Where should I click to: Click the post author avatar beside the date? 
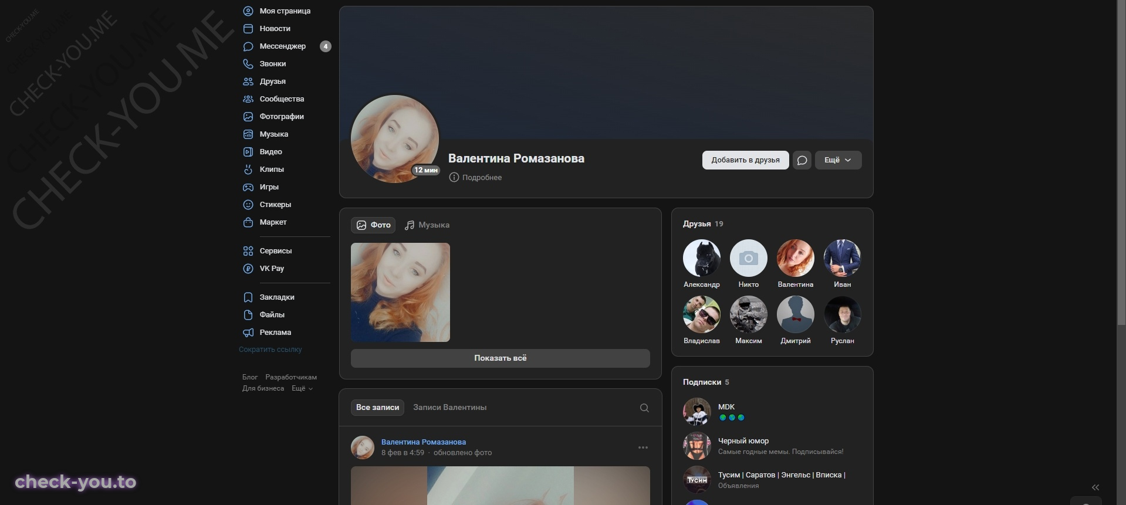click(x=363, y=448)
